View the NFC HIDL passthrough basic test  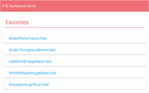point(33,73)
